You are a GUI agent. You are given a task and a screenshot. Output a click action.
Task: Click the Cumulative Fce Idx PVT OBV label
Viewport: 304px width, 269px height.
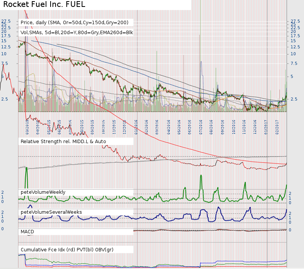click(x=67, y=249)
